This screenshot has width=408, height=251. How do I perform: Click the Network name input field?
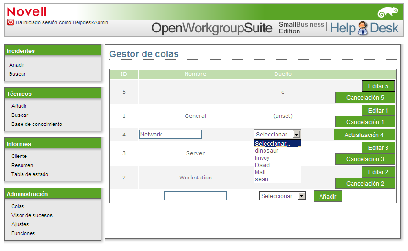(x=170, y=135)
